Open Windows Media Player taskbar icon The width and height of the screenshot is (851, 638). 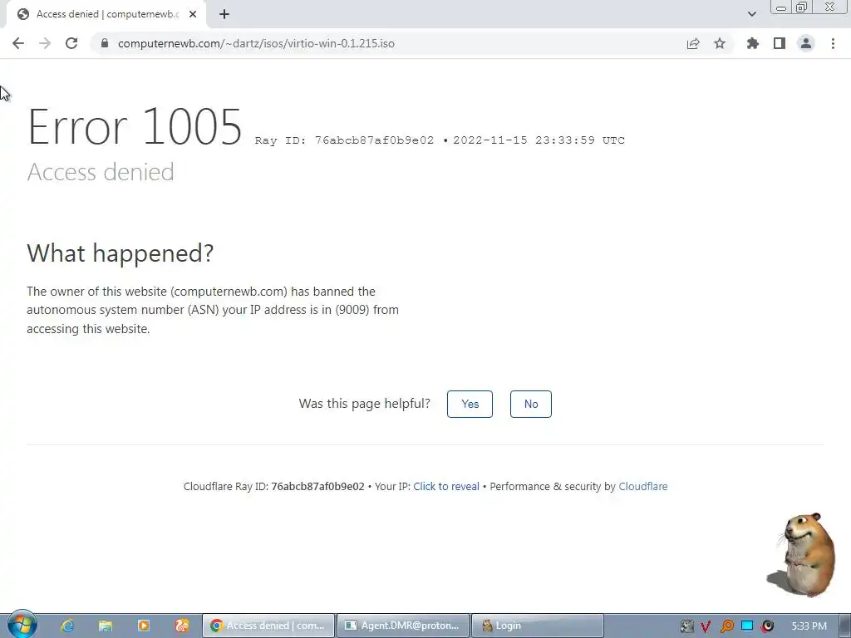click(x=143, y=626)
